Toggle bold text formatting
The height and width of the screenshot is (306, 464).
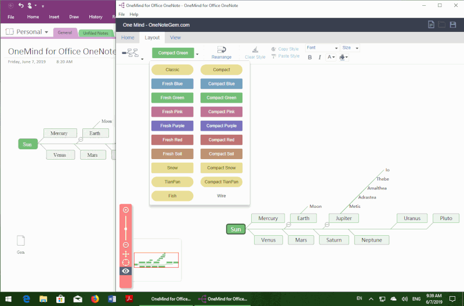(x=310, y=57)
